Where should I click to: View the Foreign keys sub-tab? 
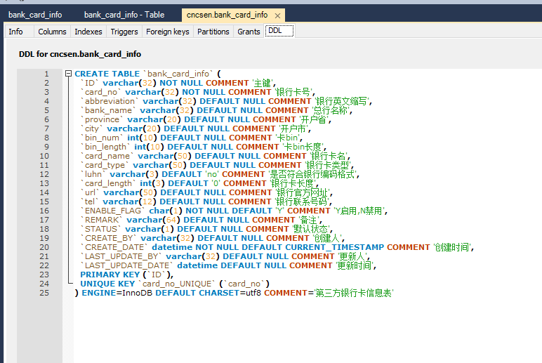[168, 32]
